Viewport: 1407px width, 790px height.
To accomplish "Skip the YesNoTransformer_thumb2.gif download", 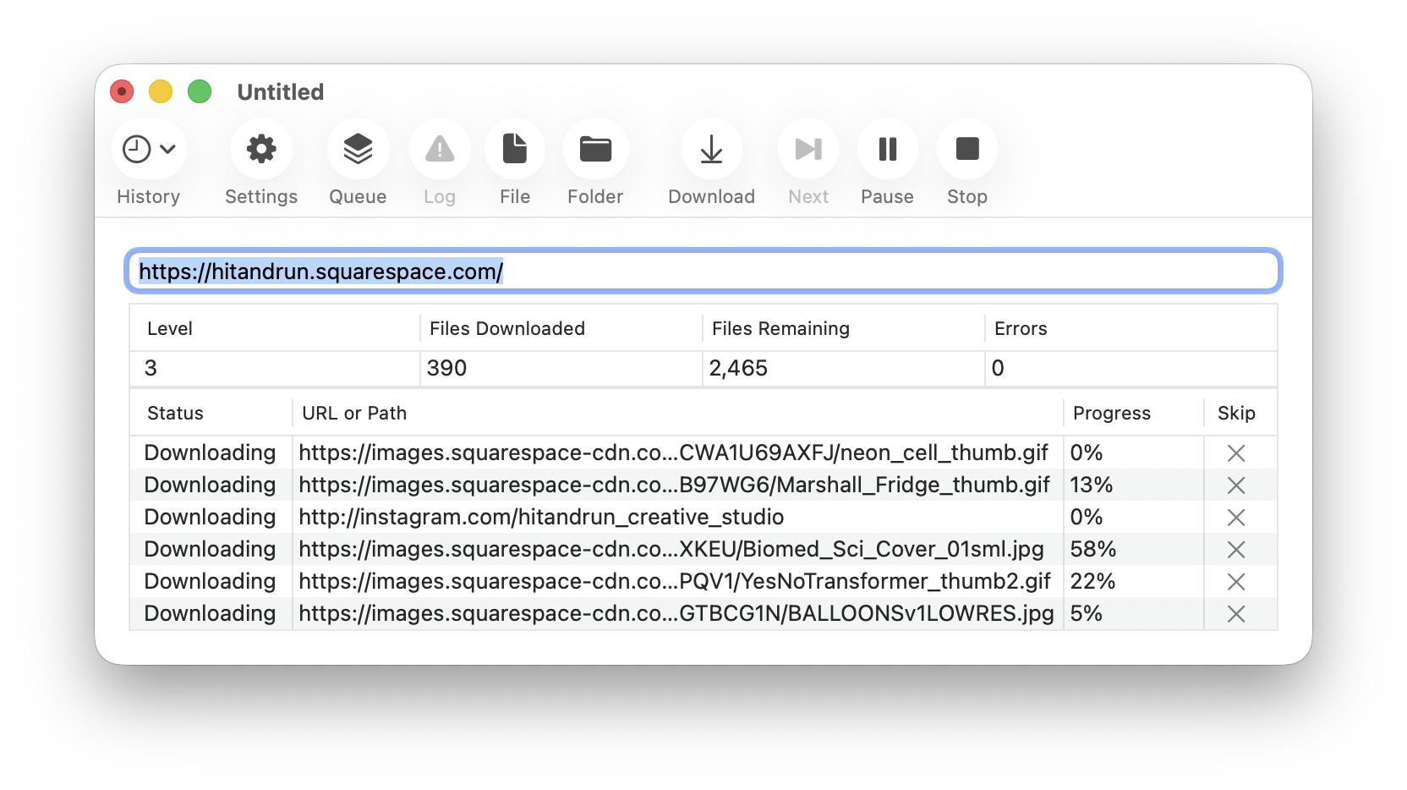I will pyautogui.click(x=1235, y=582).
